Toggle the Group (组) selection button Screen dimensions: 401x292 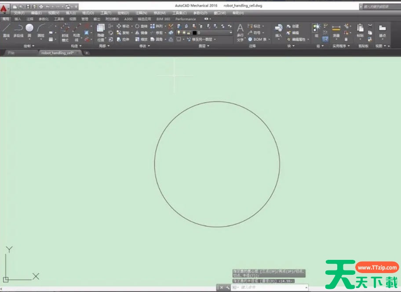click(317, 30)
